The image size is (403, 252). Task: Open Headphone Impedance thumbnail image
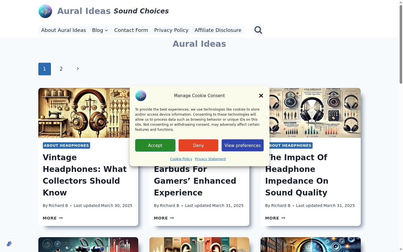[x=315, y=113]
